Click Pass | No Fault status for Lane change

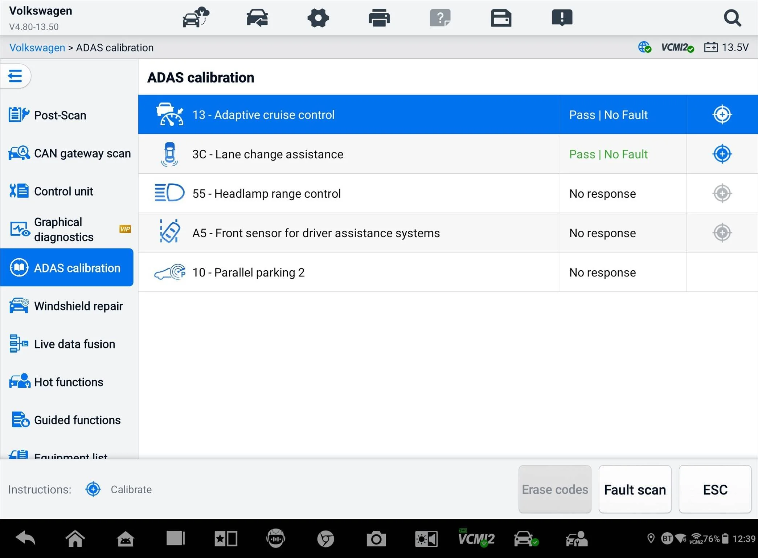tap(608, 154)
